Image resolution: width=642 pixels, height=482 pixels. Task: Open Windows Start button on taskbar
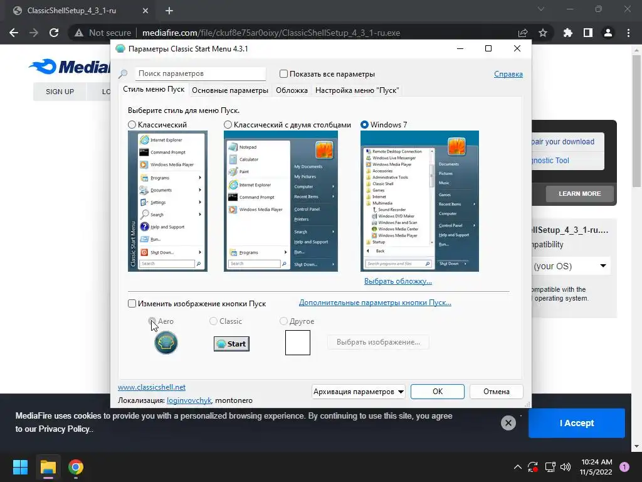click(20, 467)
